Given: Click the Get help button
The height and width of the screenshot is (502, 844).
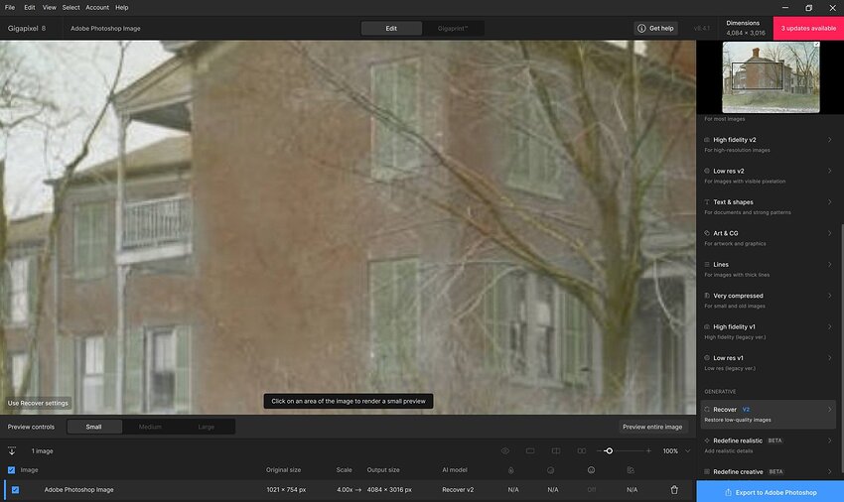Looking at the screenshot, I should click(655, 28).
